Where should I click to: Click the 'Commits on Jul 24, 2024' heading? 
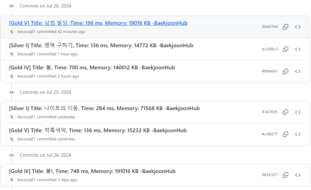[45, 155]
